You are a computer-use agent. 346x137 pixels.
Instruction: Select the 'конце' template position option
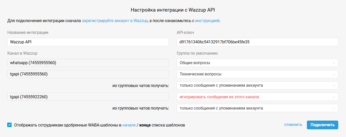point(145,125)
